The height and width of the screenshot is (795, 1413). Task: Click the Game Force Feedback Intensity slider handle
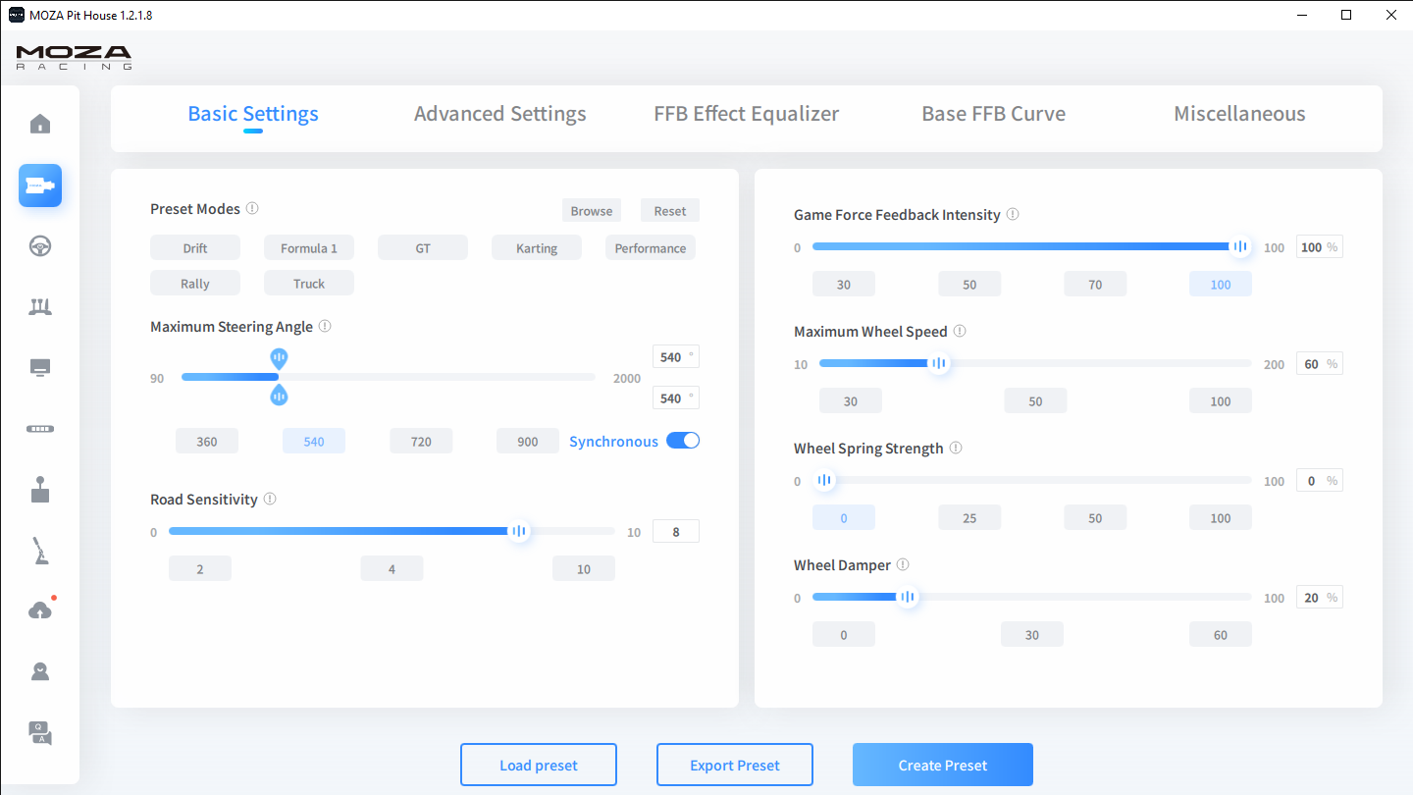click(x=1240, y=247)
